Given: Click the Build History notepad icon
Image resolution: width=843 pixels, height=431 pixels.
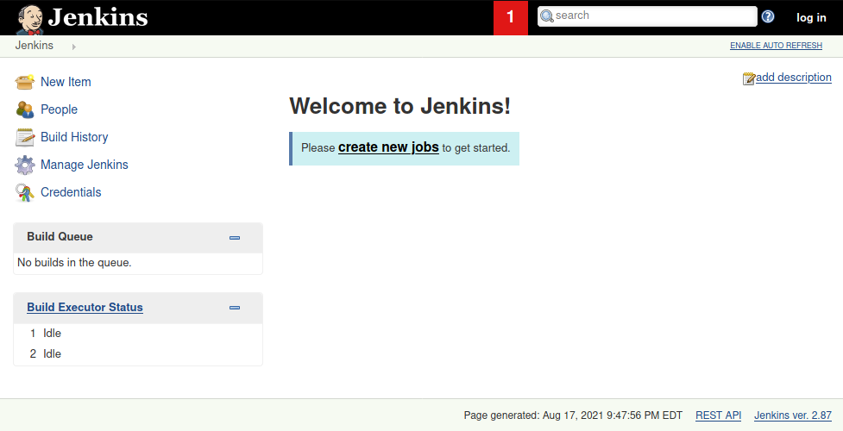Looking at the screenshot, I should coord(25,137).
